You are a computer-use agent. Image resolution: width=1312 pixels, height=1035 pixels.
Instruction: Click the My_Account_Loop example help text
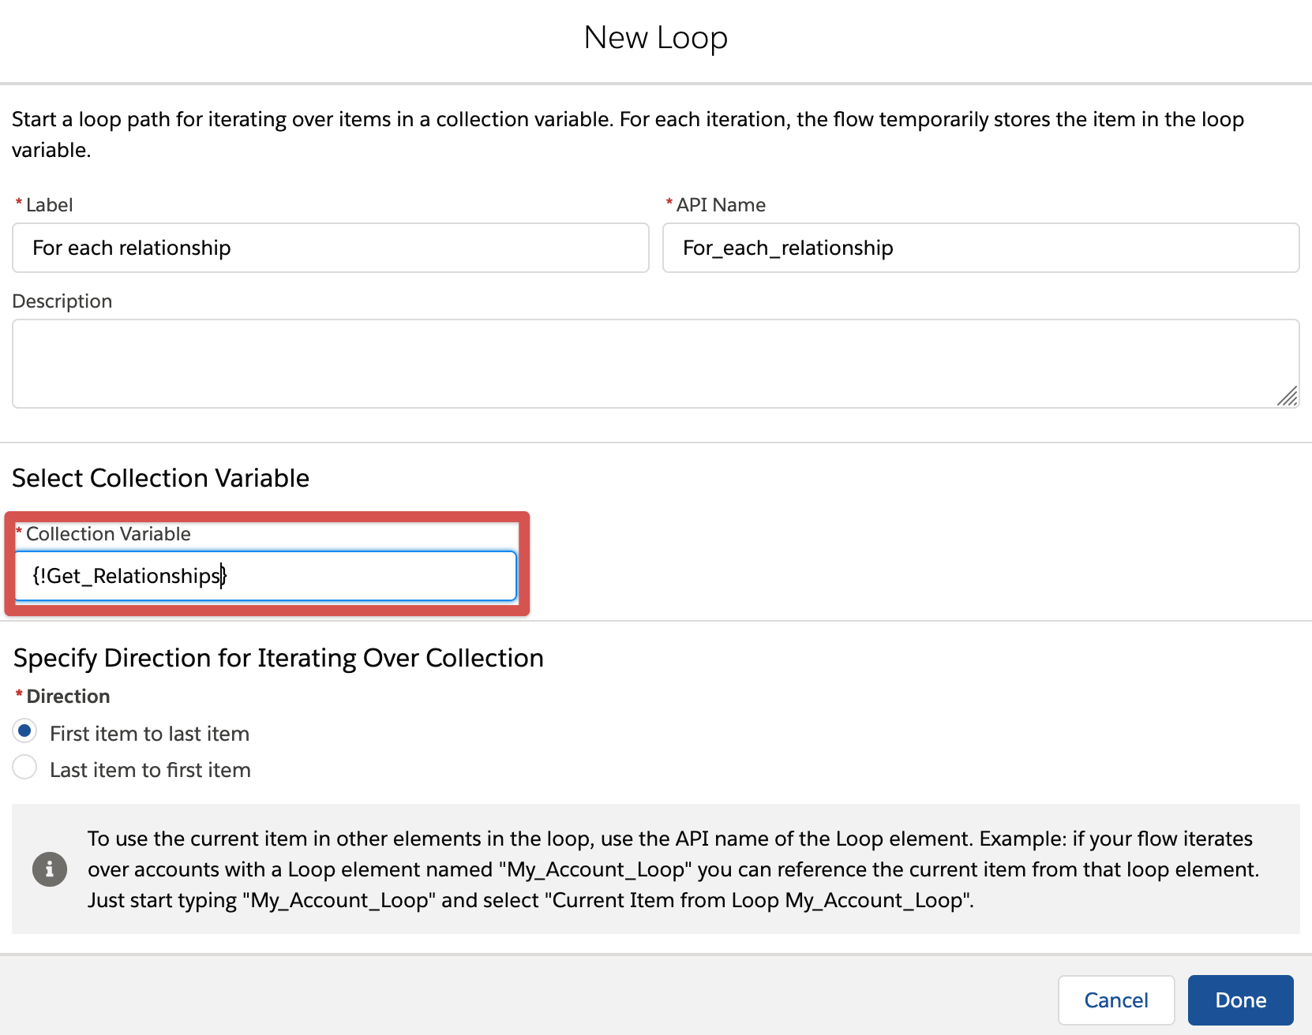(x=671, y=869)
